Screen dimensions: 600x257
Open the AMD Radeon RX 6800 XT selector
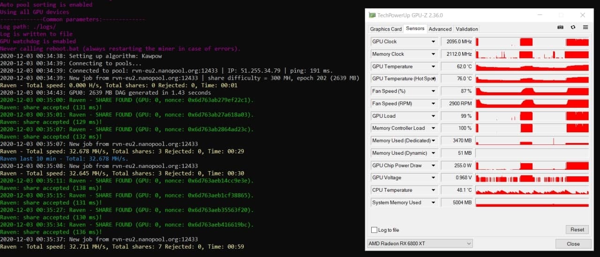point(420,243)
